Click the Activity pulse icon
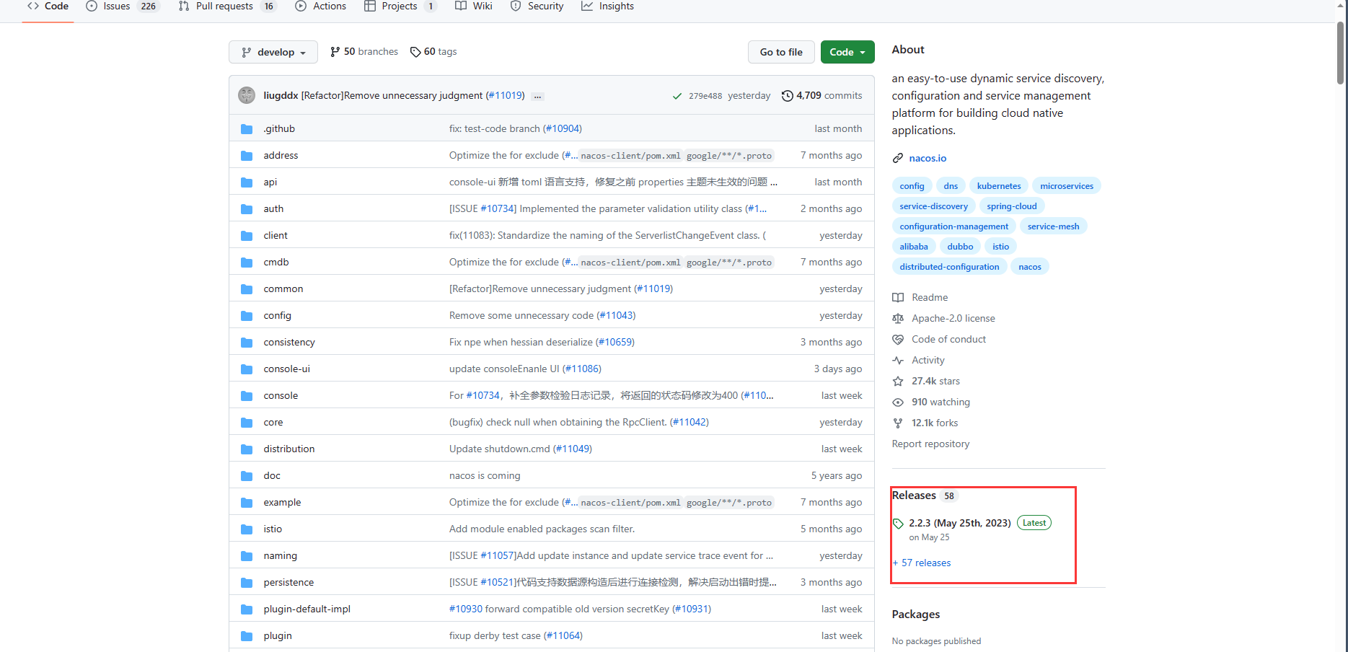This screenshot has height=652, width=1348. pos(898,360)
